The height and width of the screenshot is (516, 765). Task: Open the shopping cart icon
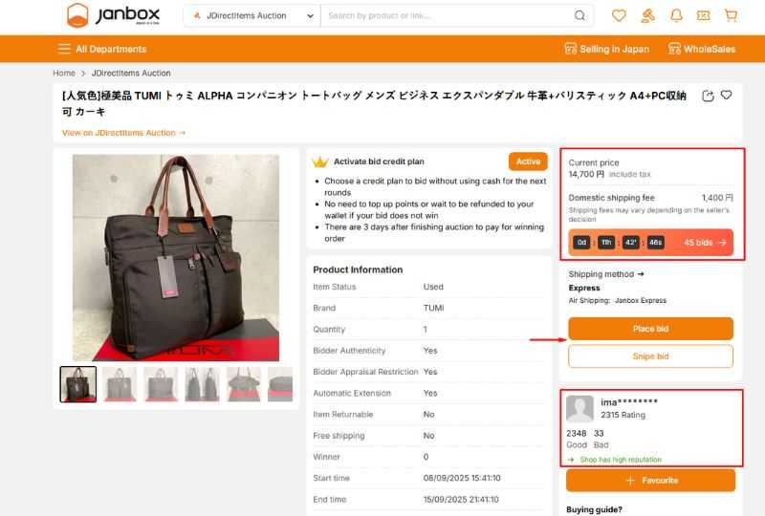pos(731,15)
